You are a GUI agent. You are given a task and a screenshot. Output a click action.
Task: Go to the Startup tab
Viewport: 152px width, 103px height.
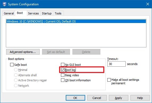pyautogui.click(x=47, y=13)
